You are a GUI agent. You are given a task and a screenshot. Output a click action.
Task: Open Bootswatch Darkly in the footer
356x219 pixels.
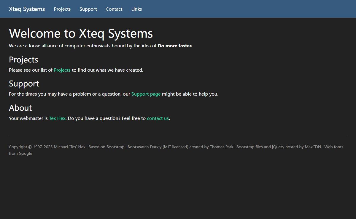(144, 147)
